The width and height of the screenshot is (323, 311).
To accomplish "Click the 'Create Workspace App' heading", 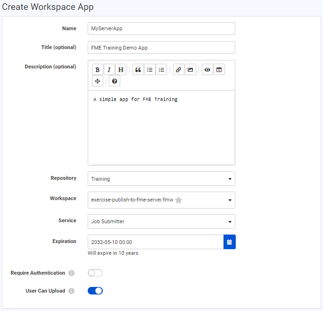I will tap(48, 7).
